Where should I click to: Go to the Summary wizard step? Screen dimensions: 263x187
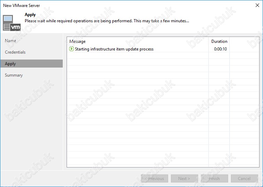14,75
